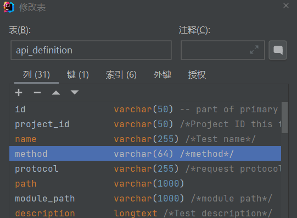The image size is (297, 218).
Task: Click the IntelliJ logo in title bar
Action: (x=9, y=7)
